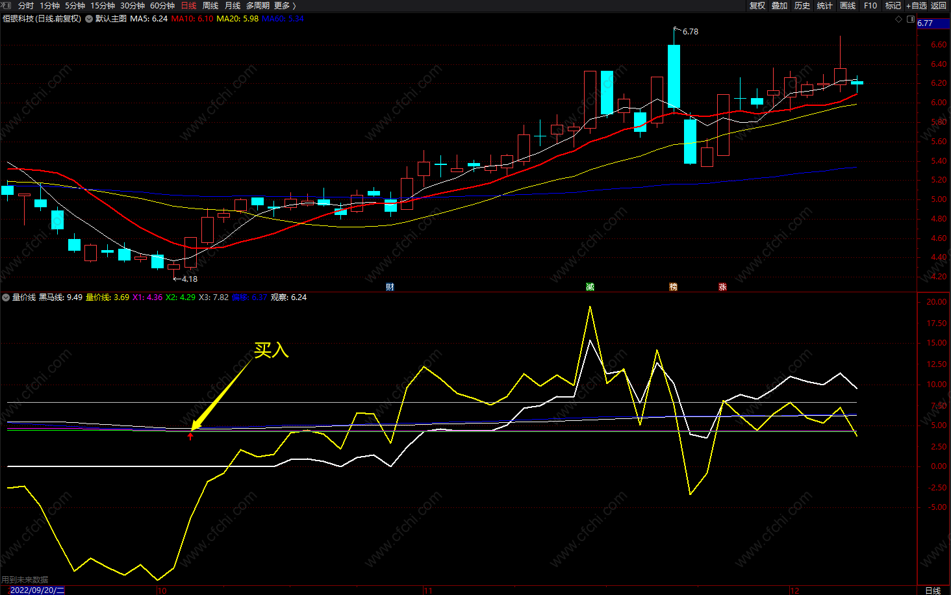The image size is (951, 595).
Task: Click the 涨 event marker icon
Action: point(722,286)
